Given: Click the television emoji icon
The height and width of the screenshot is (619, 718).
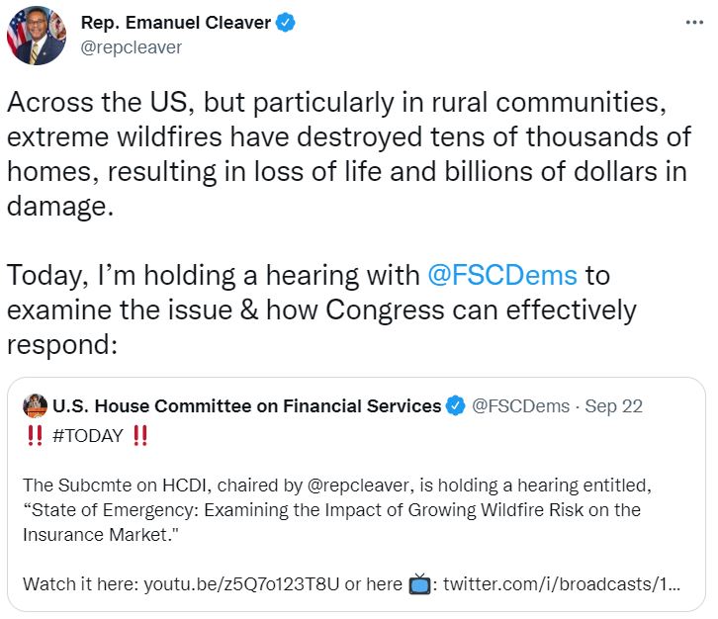Looking at the screenshot, I should [x=419, y=582].
